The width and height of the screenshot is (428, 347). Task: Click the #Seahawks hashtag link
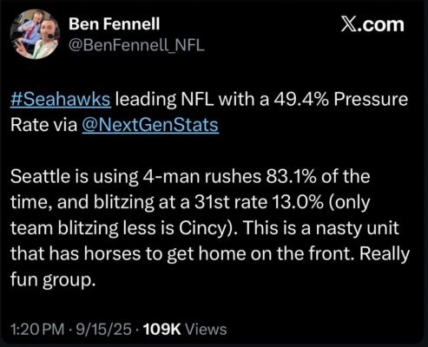point(61,99)
